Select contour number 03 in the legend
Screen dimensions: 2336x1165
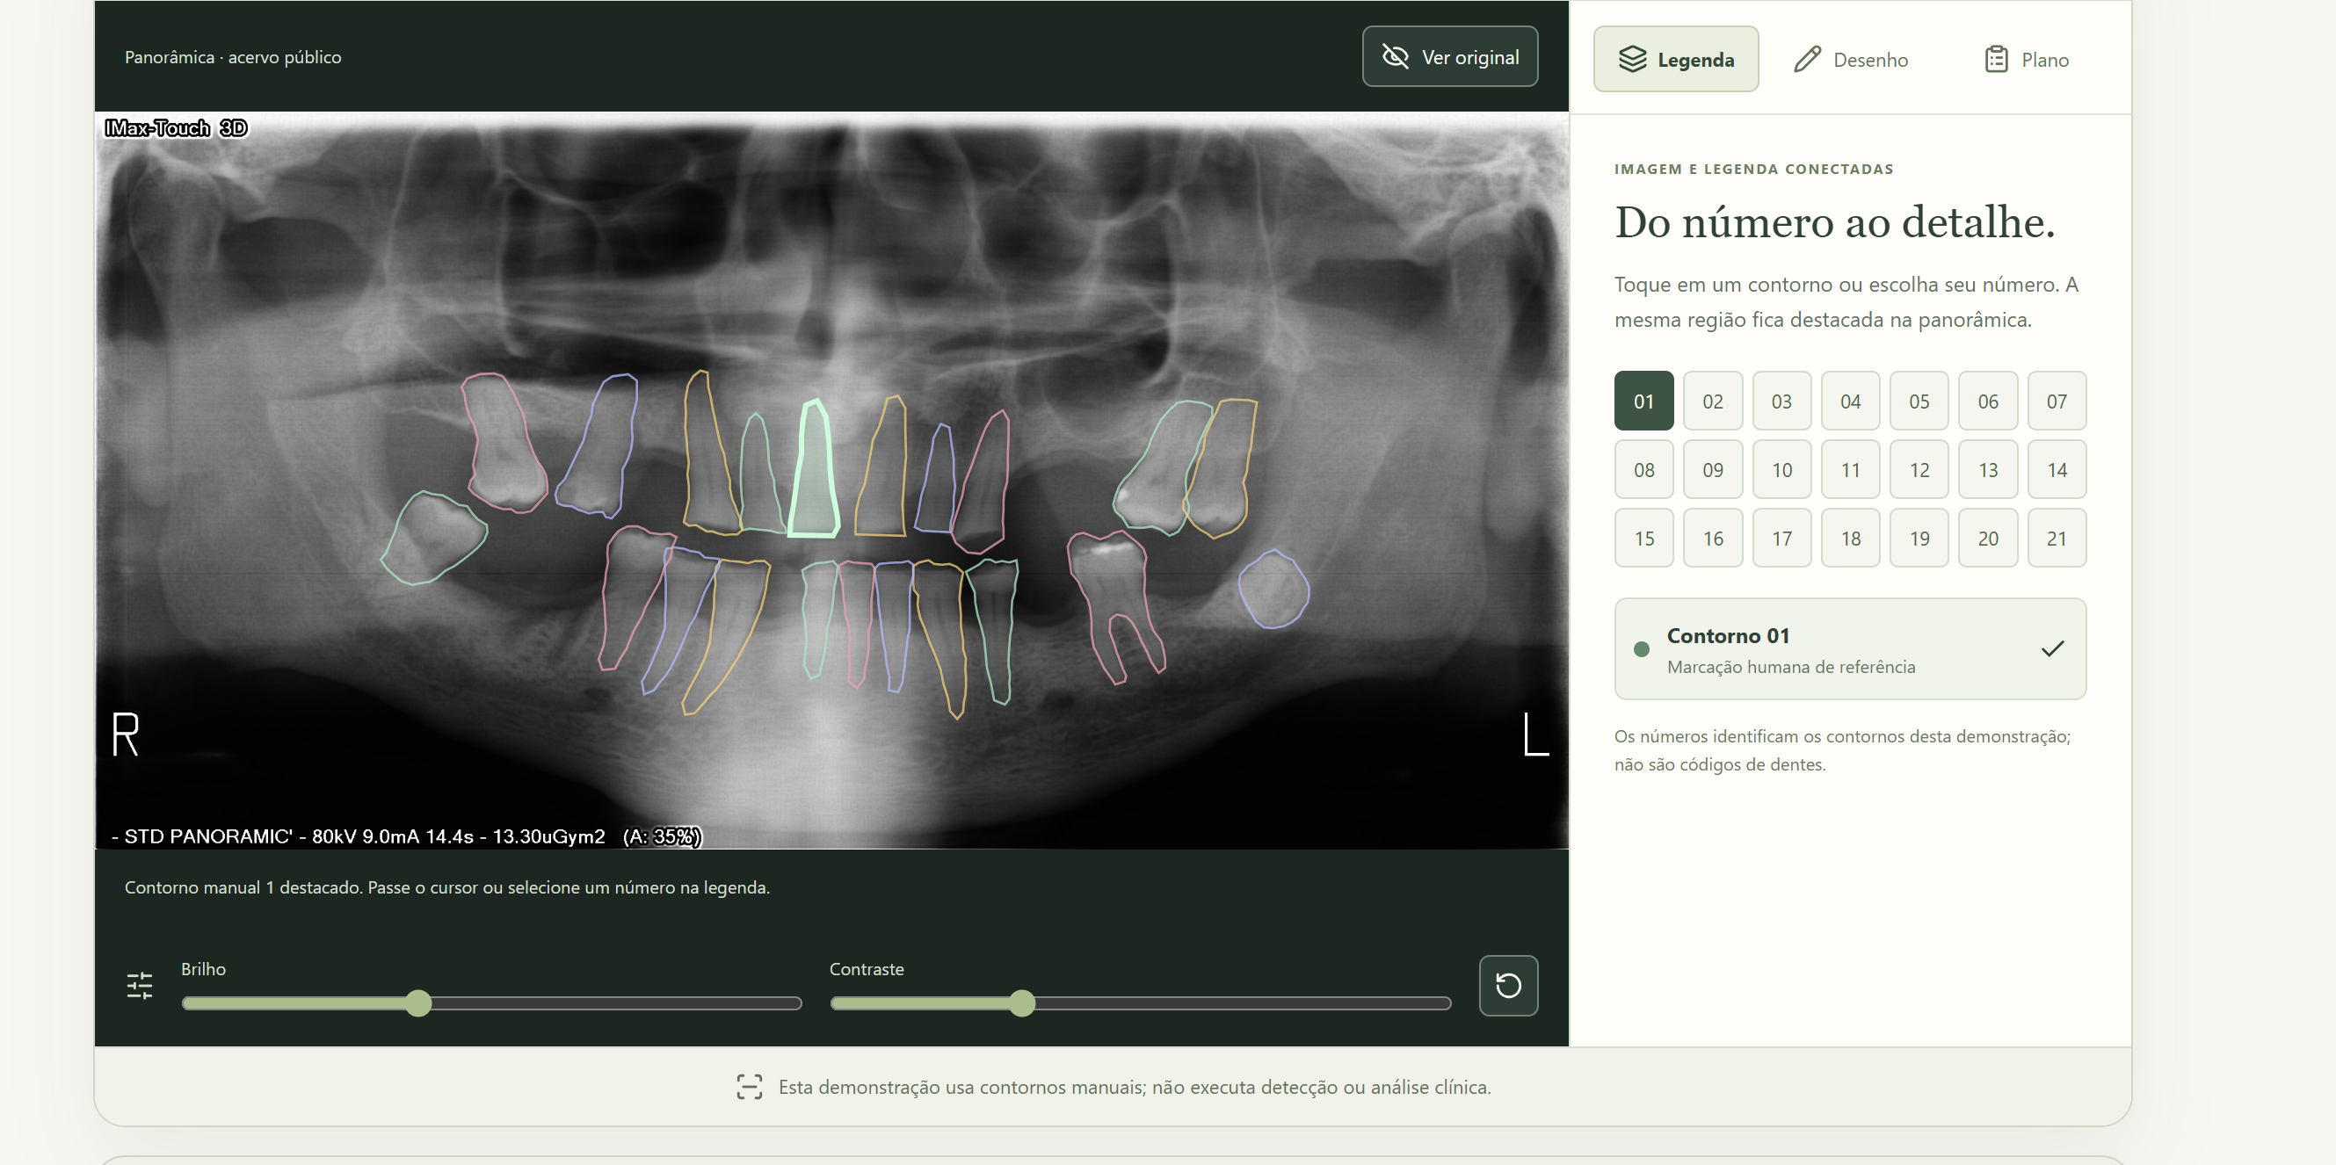coord(1781,401)
